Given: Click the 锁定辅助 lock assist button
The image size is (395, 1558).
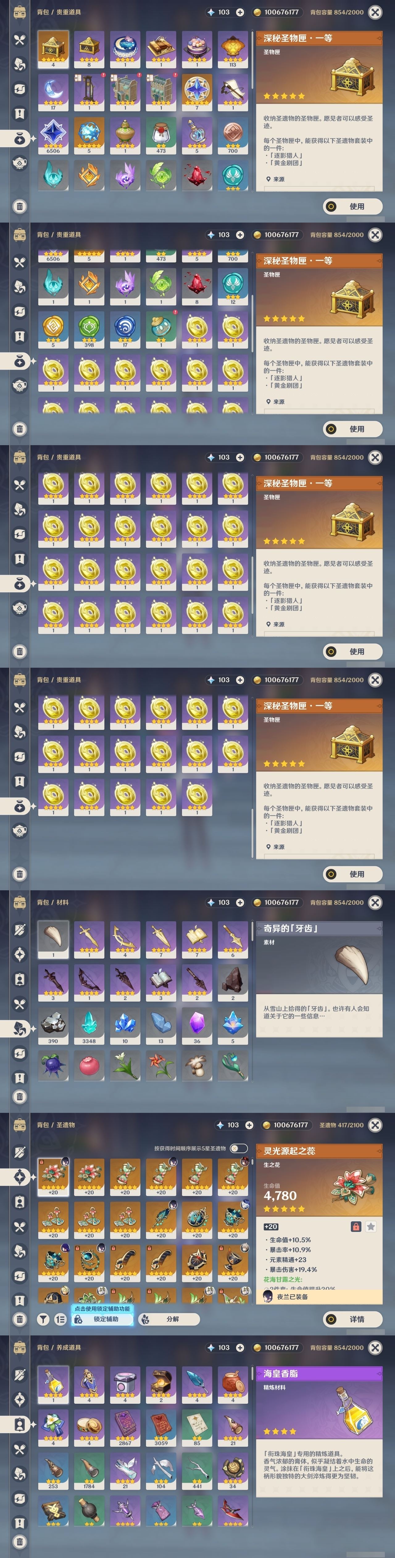Looking at the screenshot, I should (102, 1319).
